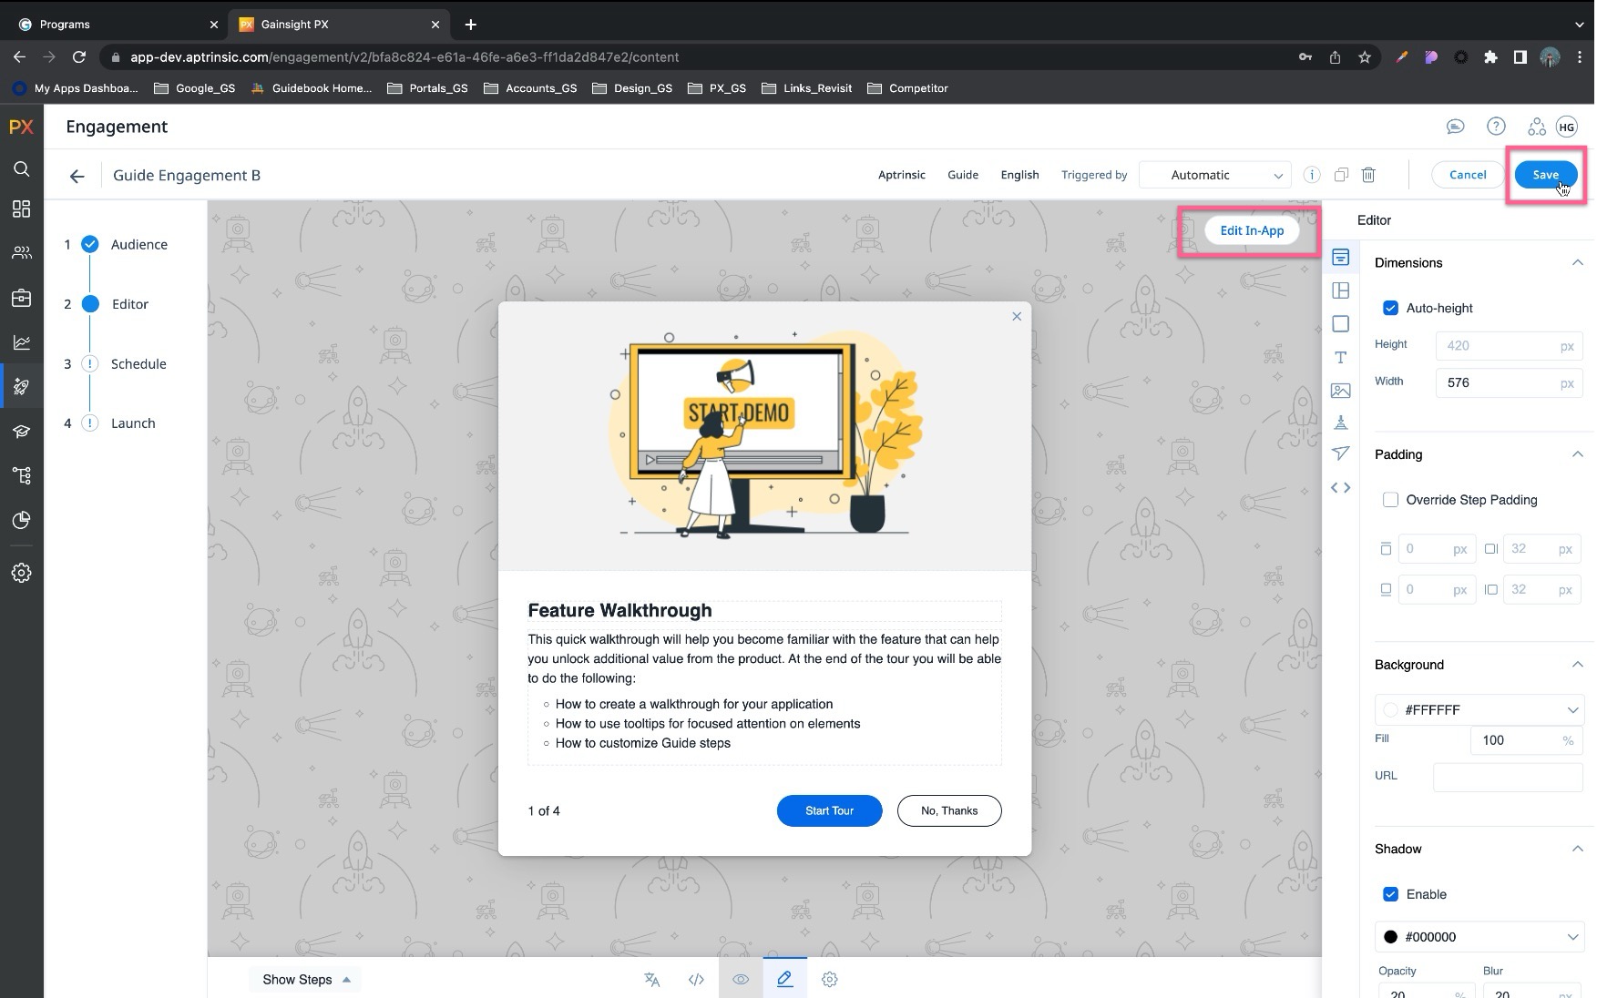Screen dimensions: 1597x998
Task: Collapse the Dimensions section
Action: [1576, 263]
